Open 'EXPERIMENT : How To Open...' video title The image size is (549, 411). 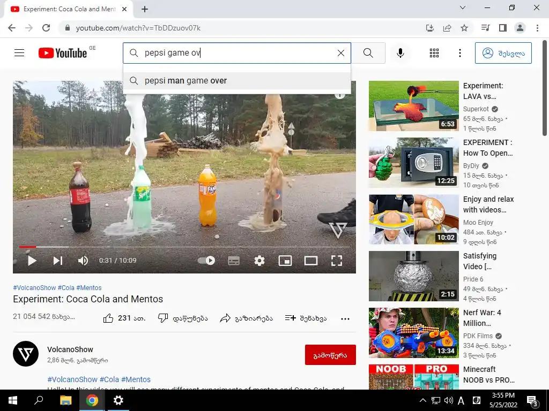coord(488,148)
